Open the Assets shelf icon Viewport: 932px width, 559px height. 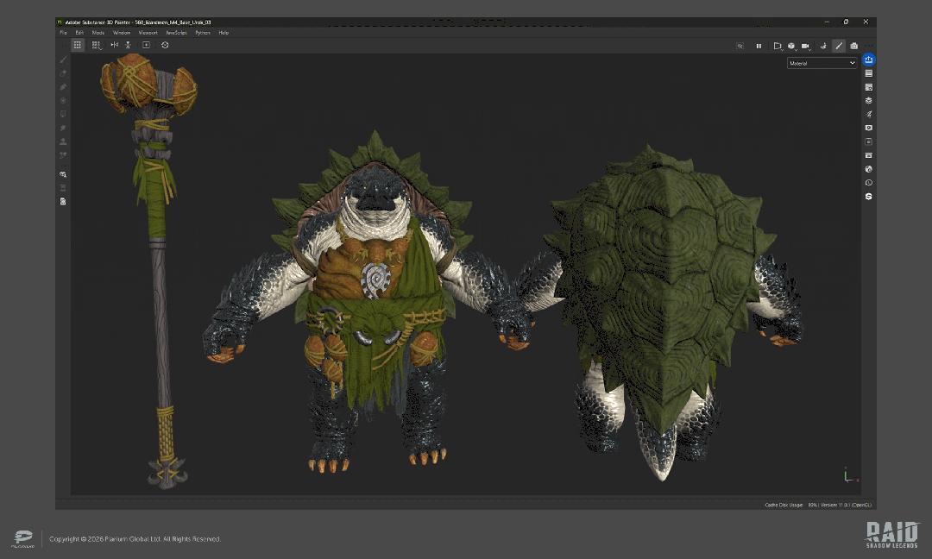tap(868, 155)
